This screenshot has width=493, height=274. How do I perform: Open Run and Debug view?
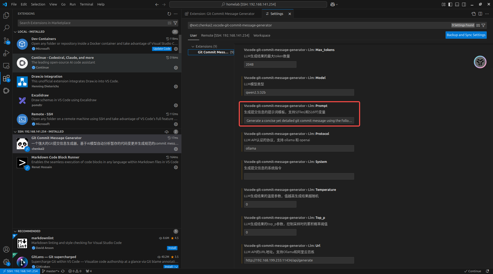tap(6, 53)
